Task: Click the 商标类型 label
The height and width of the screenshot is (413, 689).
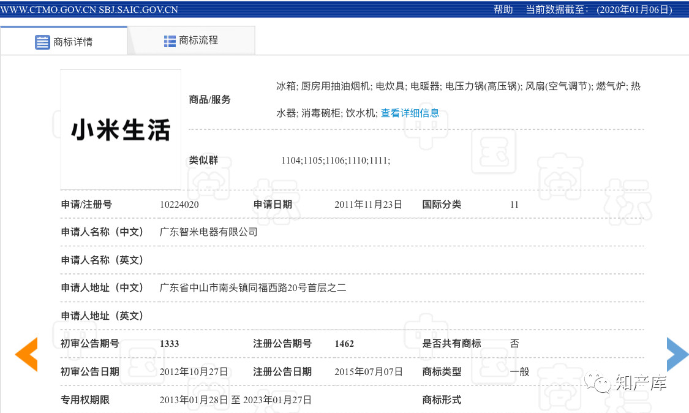Action: [442, 372]
